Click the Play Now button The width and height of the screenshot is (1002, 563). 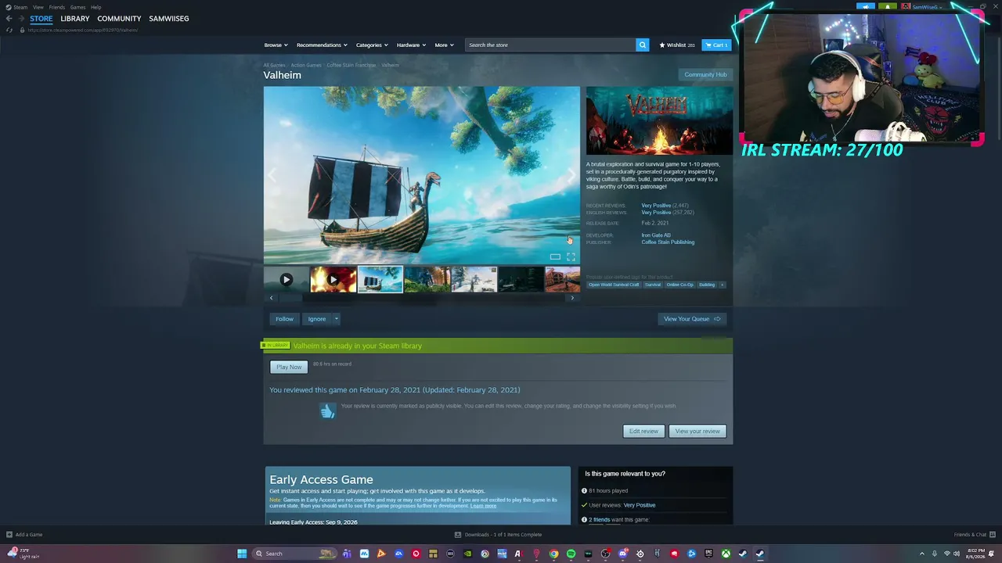289,367
